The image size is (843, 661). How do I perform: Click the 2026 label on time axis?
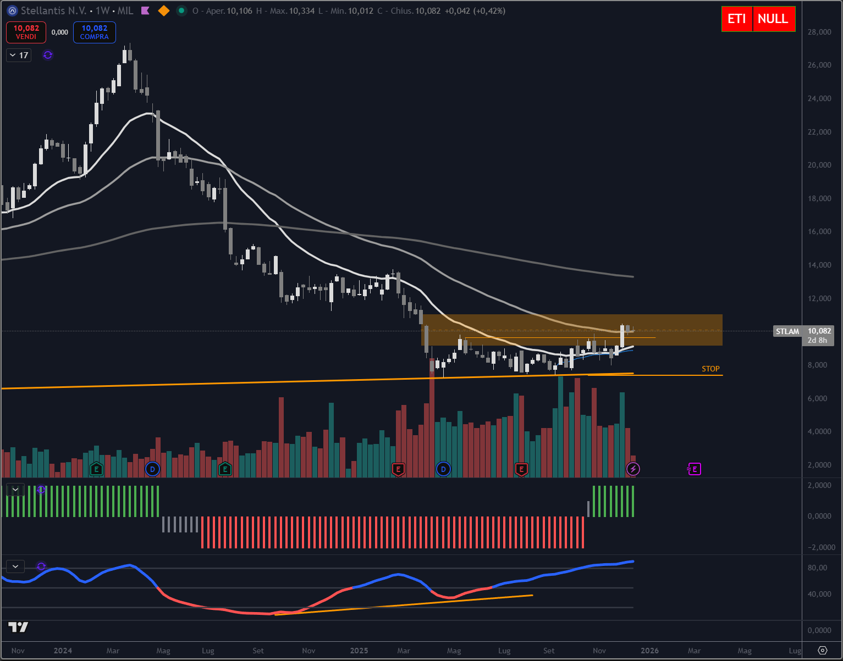pyautogui.click(x=649, y=651)
